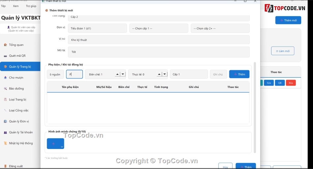This screenshot has height=169, width=313.
Task: Click Làm mới in main window
Action: point(283,51)
